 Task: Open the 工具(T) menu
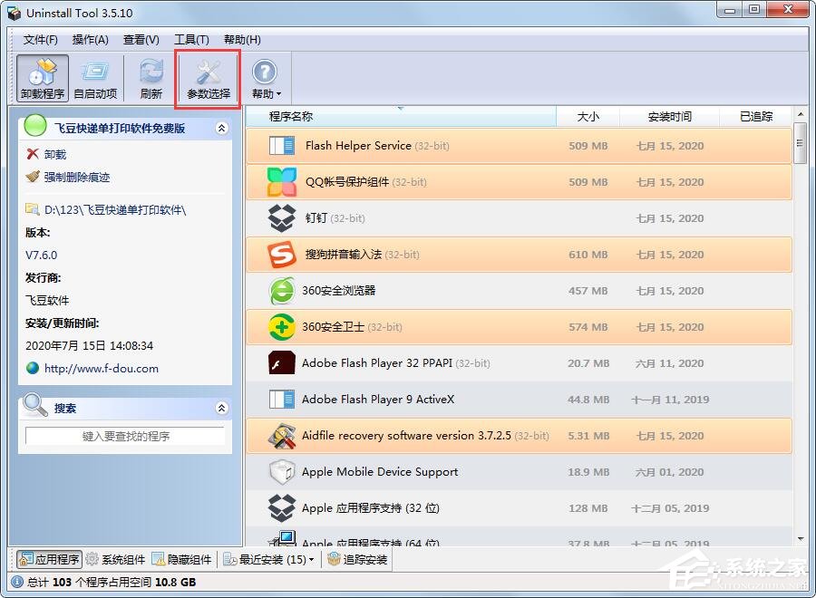(191, 39)
